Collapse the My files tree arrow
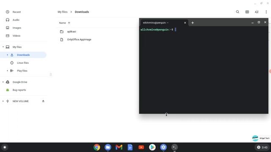The width and height of the screenshot is (271, 152). click(3, 47)
